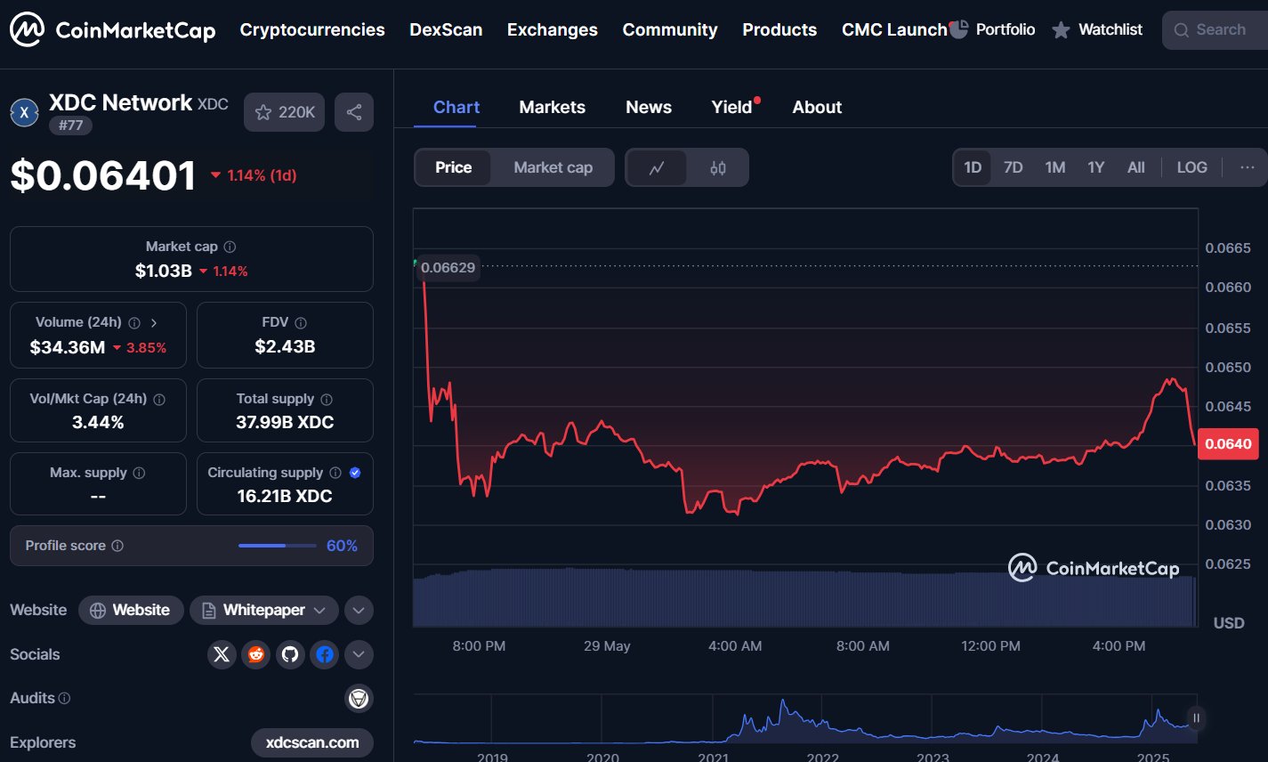Expand more socials chevron
Viewport: 1268px width, 762px height.
[359, 654]
